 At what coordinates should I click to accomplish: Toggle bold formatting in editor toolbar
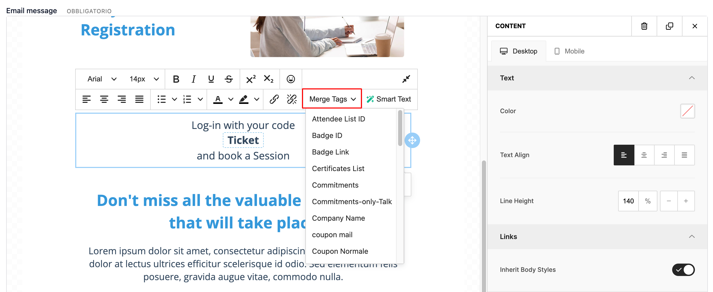(176, 79)
